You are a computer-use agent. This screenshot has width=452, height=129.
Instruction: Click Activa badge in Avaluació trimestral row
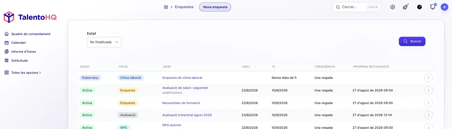pos(87,115)
